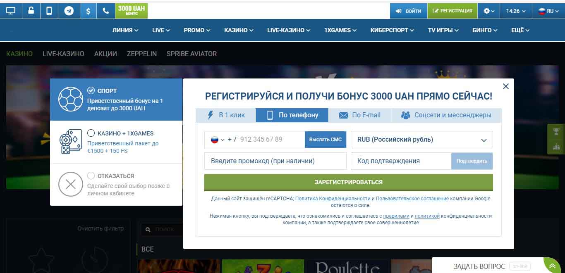The height and width of the screenshot is (273, 565).
Task: Open the RUB currency dropdown
Action: (x=422, y=140)
